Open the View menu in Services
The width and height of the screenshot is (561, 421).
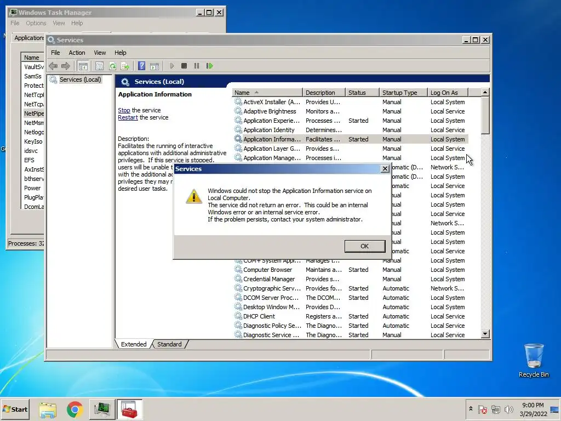[x=100, y=53]
